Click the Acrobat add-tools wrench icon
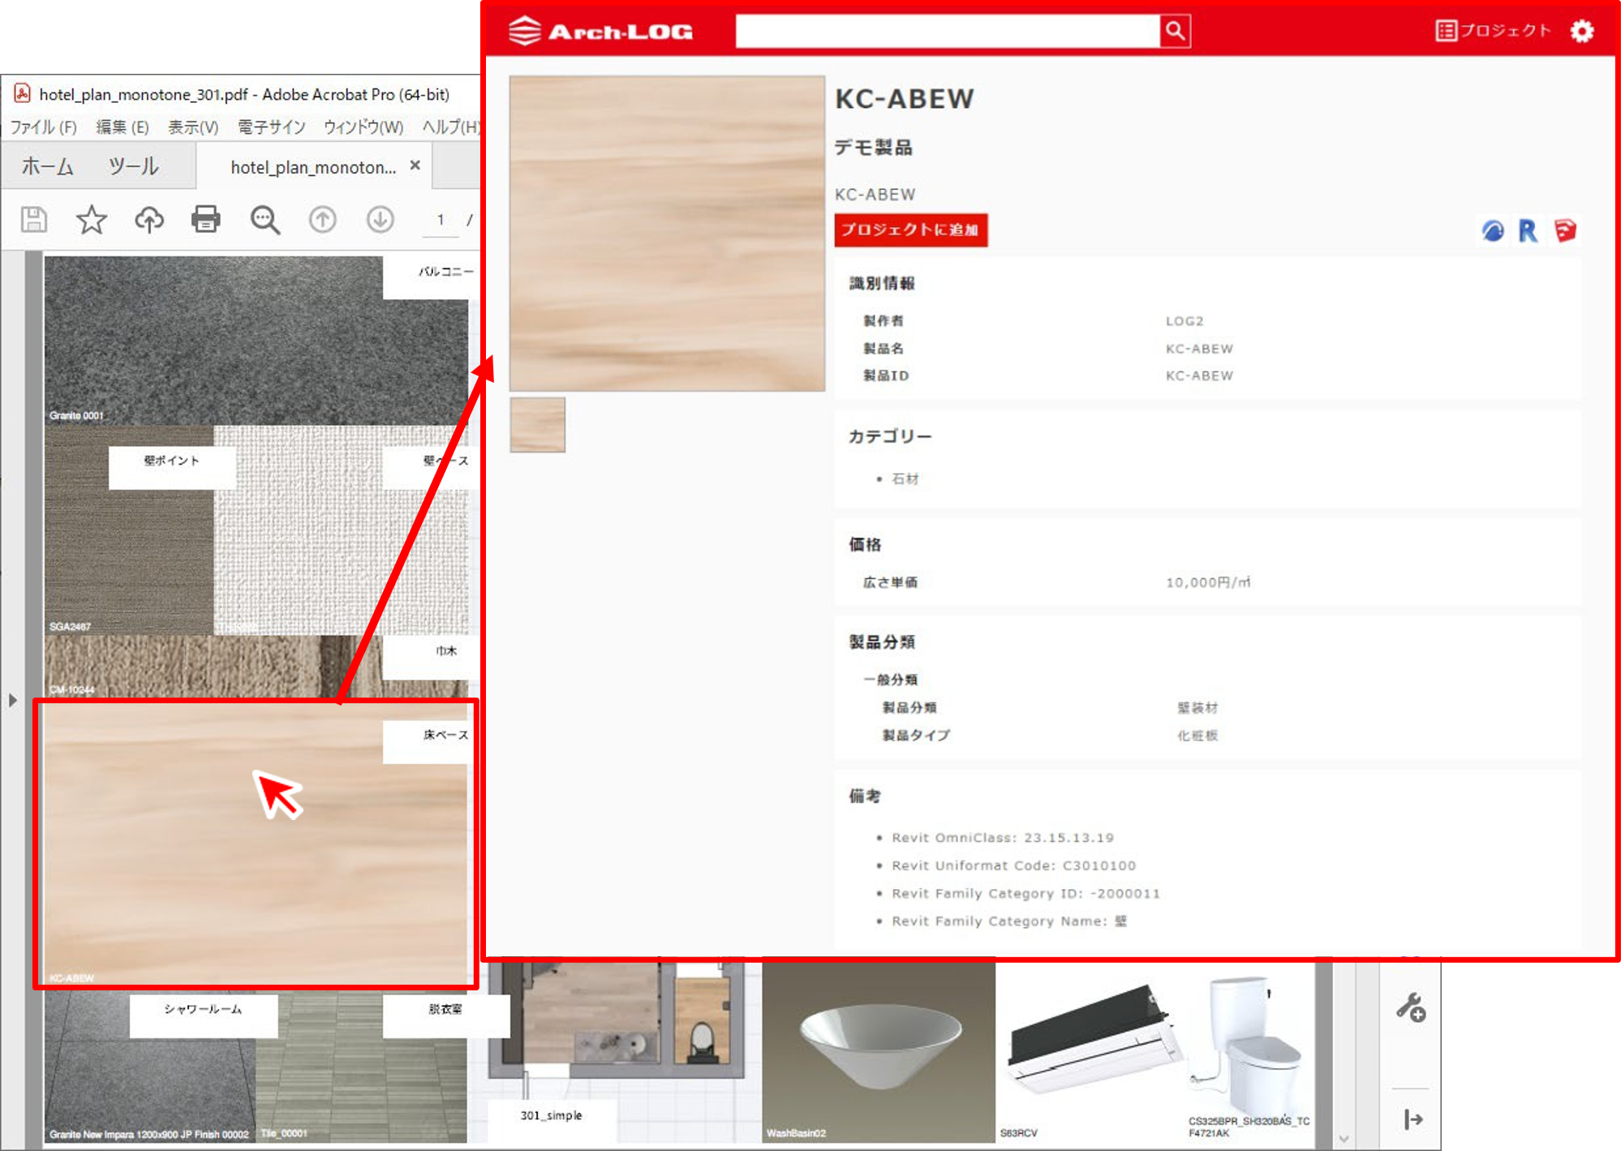 (1411, 1007)
